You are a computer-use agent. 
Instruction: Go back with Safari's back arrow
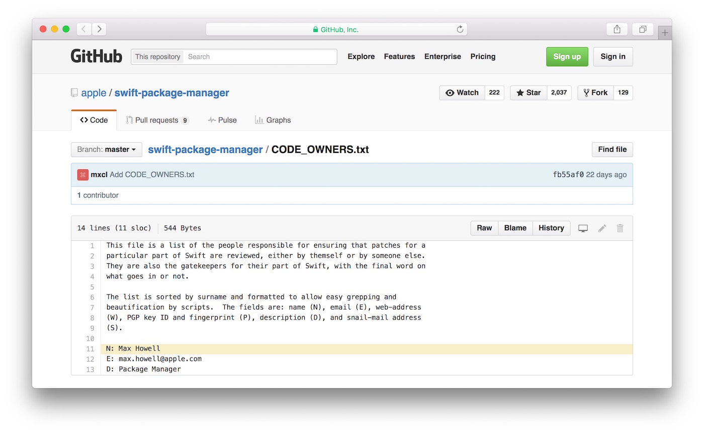coord(84,30)
